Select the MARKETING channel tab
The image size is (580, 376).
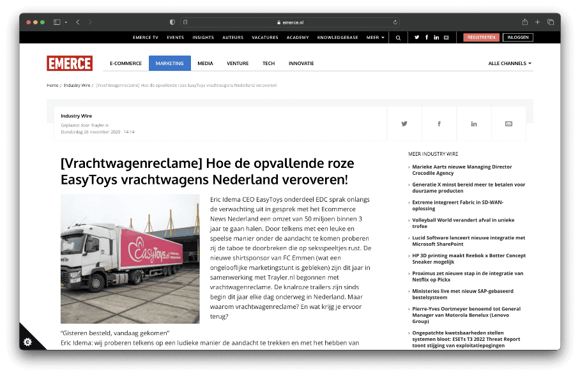[170, 63]
